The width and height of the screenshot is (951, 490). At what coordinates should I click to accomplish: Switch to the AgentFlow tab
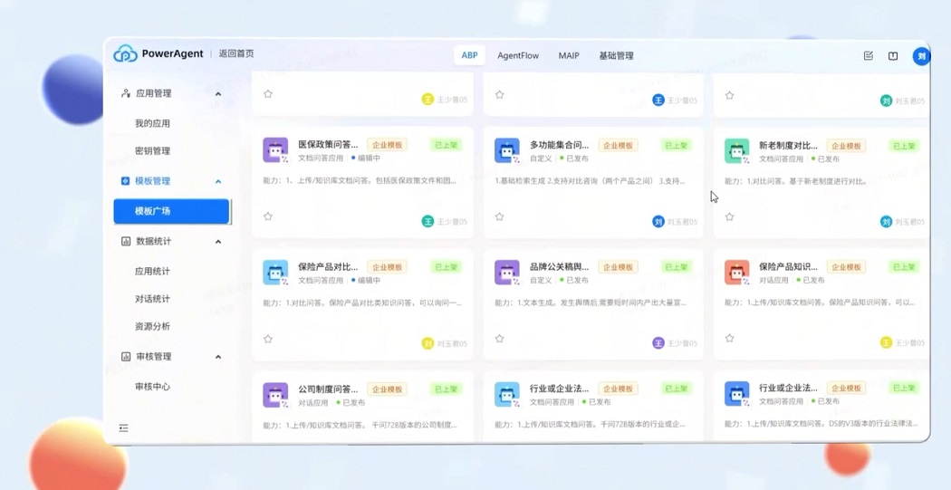[x=518, y=55]
